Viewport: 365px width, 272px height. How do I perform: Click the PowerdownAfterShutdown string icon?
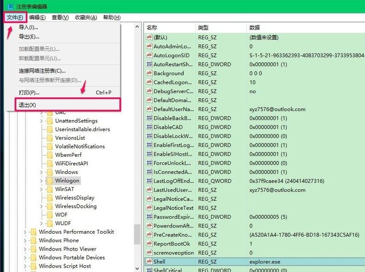149,226
